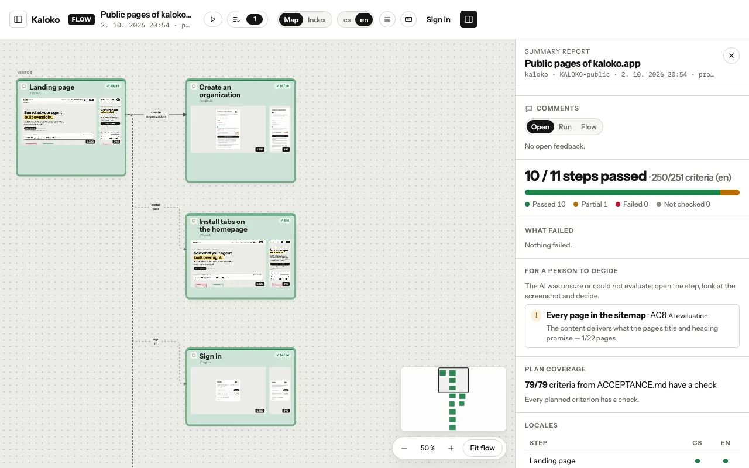Show Run comments tab

point(565,127)
